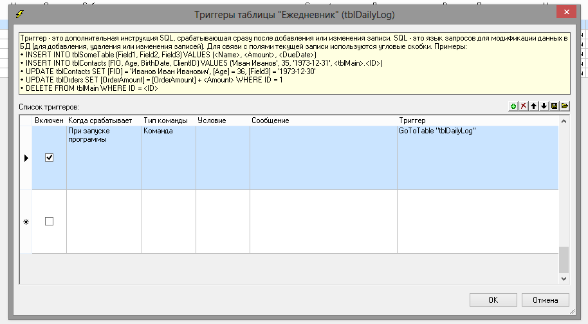Click the GoToTable "tblDailyLog" trigger cell
The height and width of the screenshot is (324, 588).
477,158
